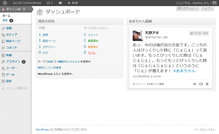Click the 現在の状況 widget header
This screenshot has width=219, height=134.
79,21
